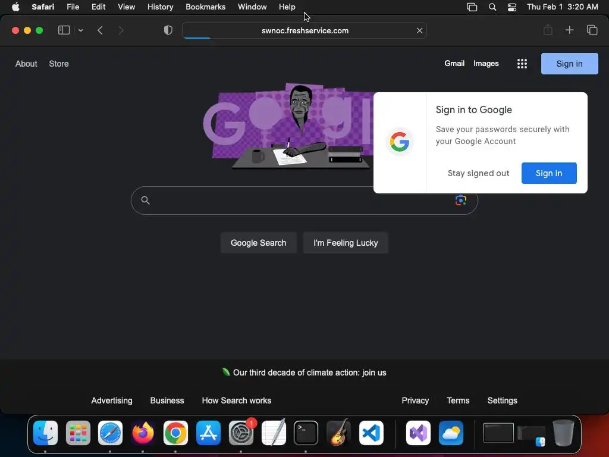609x457 pixels.
Task: Open App Store from the Dock
Action: [209, 433]
